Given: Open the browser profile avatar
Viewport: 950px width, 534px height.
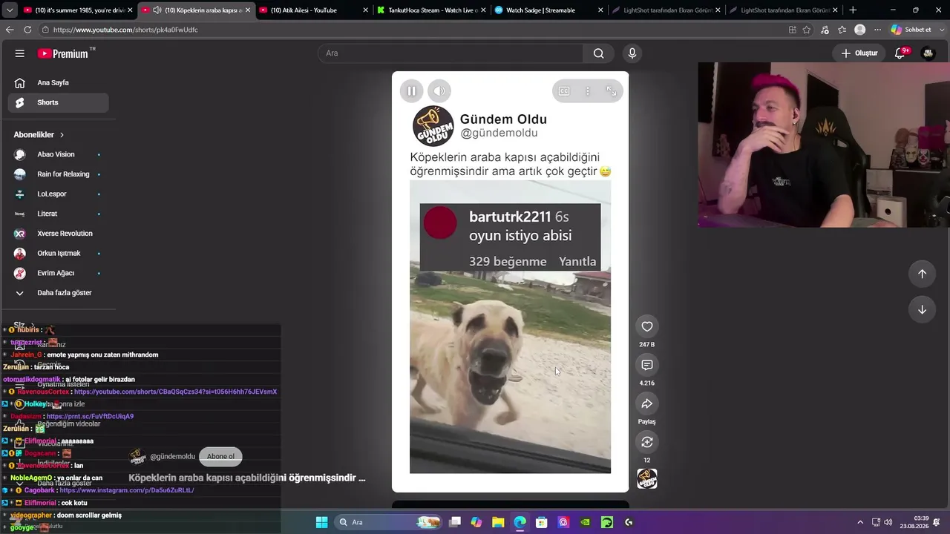Looking at the screenshot, I should (x=860, y=30).
